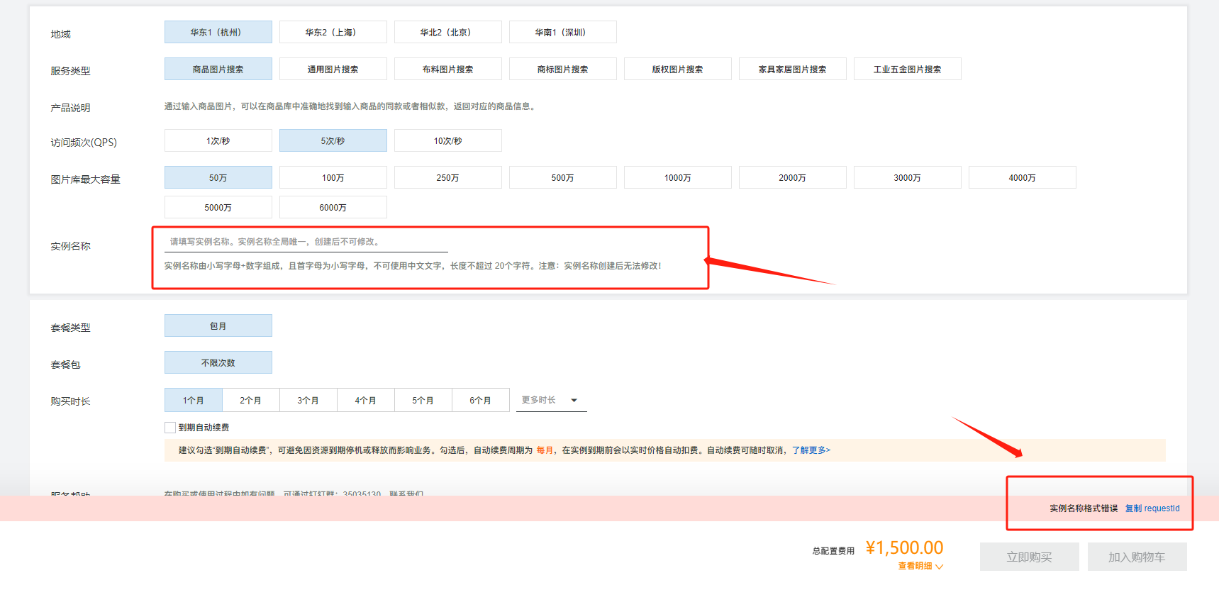Click the 实例名称格式错误 error message
Image resolution: width=1219 pixels, height=590 pixels.
[x=1084, y=508]
